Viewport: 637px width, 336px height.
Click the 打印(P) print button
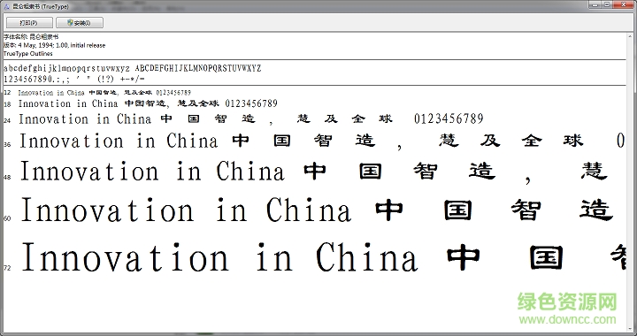click(29, 23)
